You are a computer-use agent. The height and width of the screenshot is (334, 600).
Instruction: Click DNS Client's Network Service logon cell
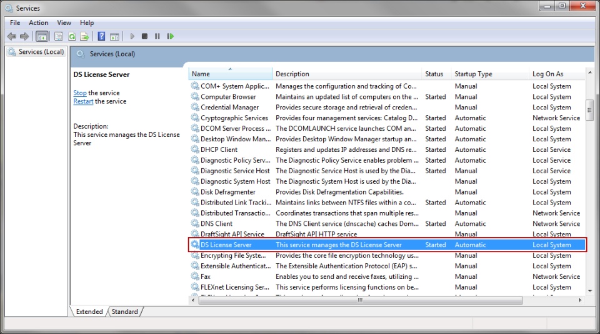click(x=556, y=223)
